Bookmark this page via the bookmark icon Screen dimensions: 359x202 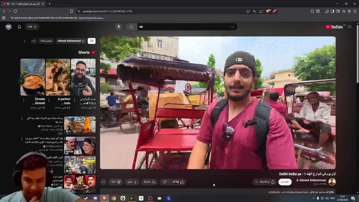[71, 11]
